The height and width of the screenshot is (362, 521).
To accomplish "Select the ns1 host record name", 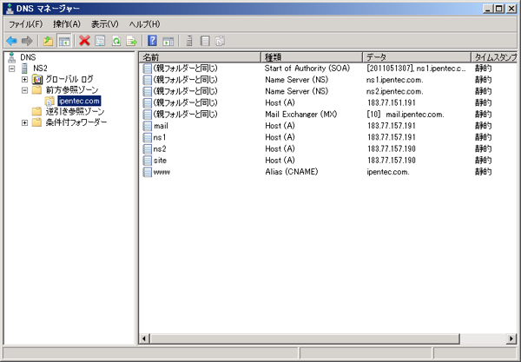I will 160,137.
